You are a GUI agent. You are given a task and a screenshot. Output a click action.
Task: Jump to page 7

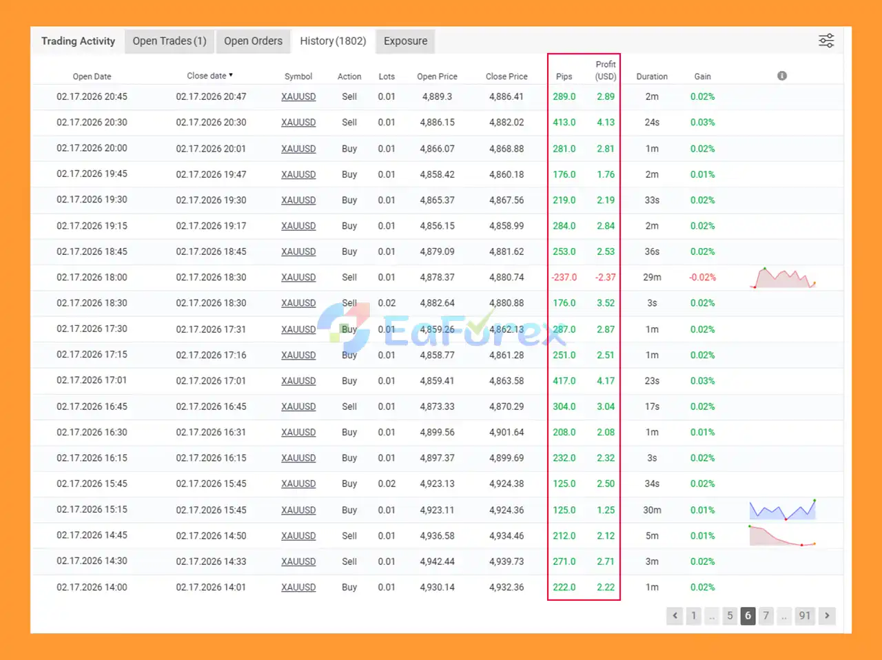[x=766, y=615]
